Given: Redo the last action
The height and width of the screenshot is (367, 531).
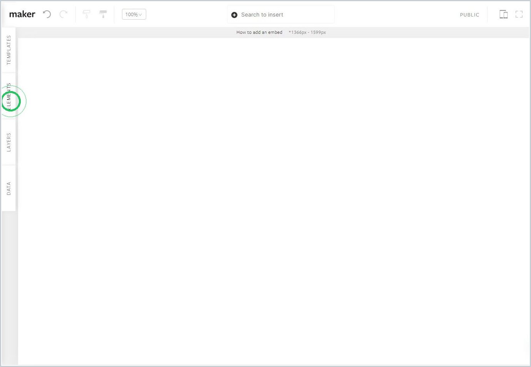Looking at the screenshot, I should (x=63, y=15).
